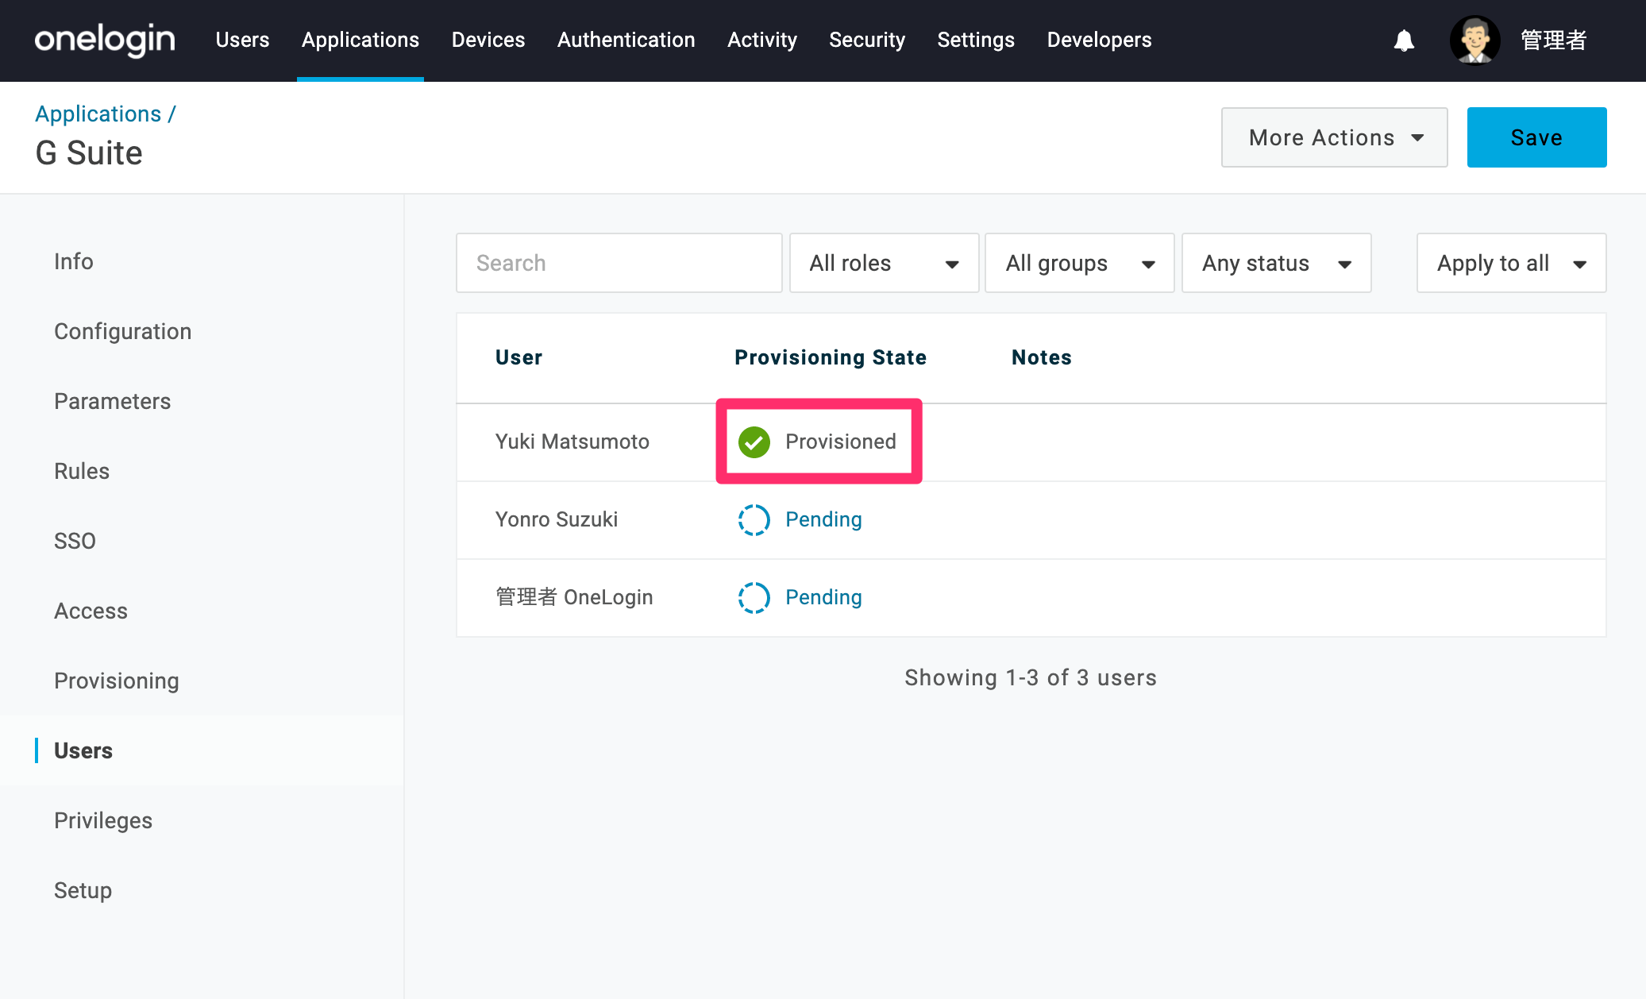Switch to the Setup tab

[x=83, y=891]
